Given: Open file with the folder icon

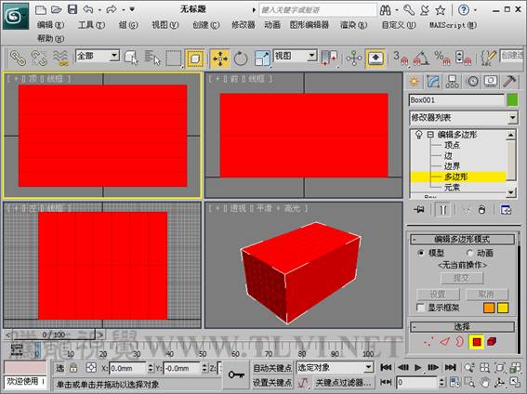Looking at the screenshot, I should [57, 9].
